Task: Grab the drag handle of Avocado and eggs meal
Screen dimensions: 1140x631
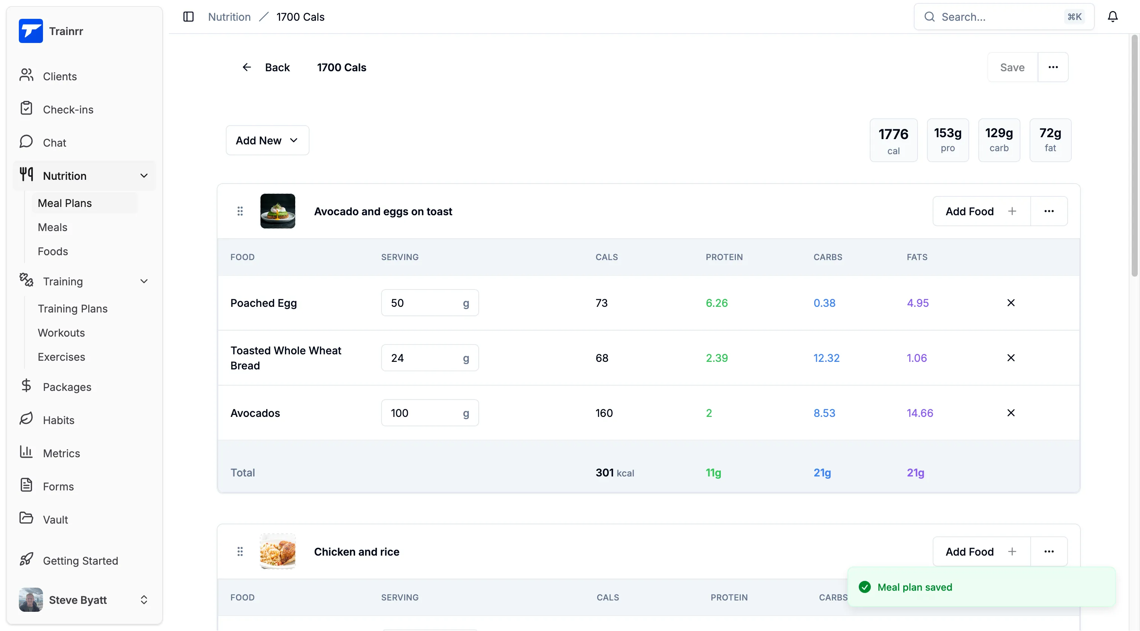Action: pos(240,211)
